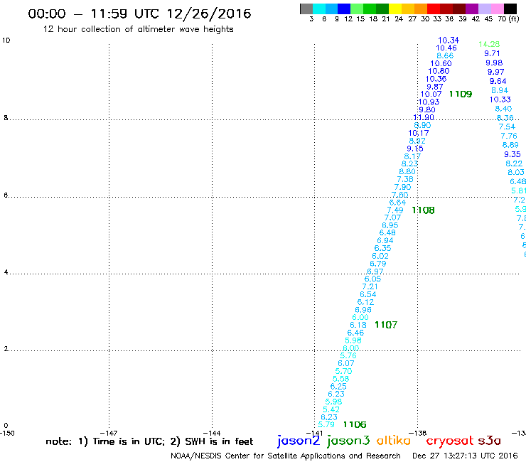
Task: Click the wave height value 11.90
Action: pyautogui.click(x=424, y=117)
